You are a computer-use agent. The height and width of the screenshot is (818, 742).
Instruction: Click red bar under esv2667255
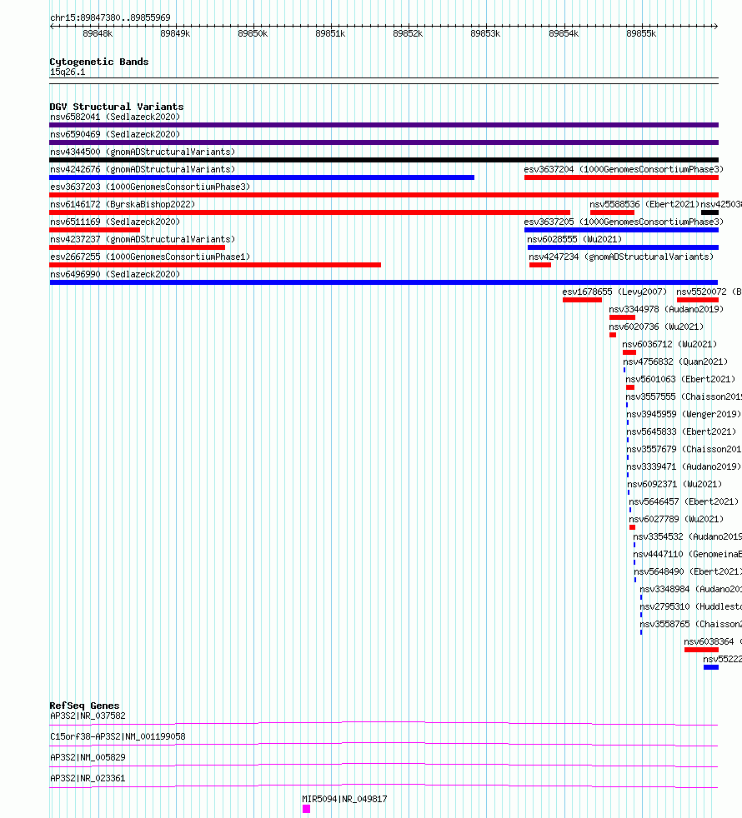click(x=215, y=265)
